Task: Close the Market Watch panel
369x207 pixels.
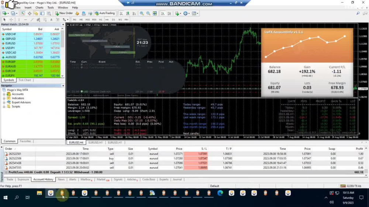Action: [x=63, y=24]
